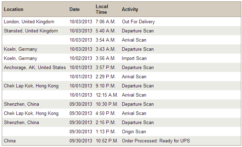The width and height of the screenshot is (242, 147).
Task: Click the Local Time column header
Action: [101, 10]
